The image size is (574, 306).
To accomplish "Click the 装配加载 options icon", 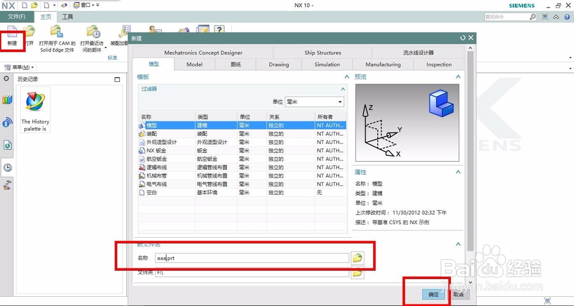I will [125, 32].
